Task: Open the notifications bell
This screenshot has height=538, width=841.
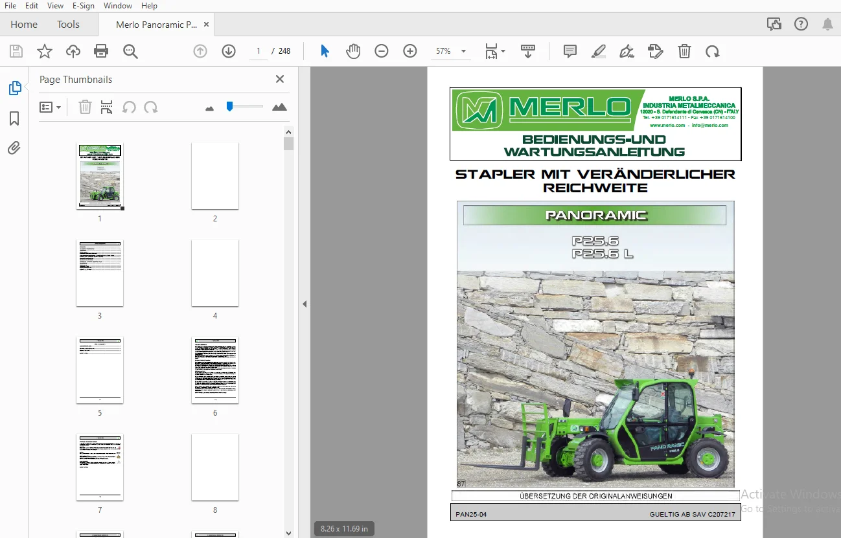Action: 827,24
